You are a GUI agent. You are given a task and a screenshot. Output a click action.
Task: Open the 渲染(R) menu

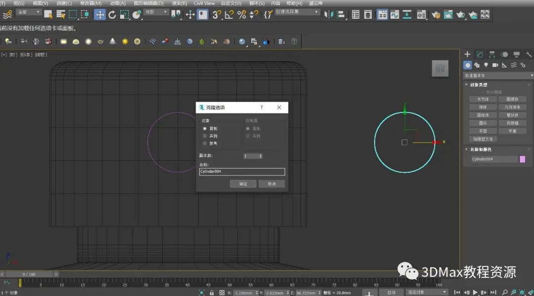pyautogui.click(x=179, y=3)
